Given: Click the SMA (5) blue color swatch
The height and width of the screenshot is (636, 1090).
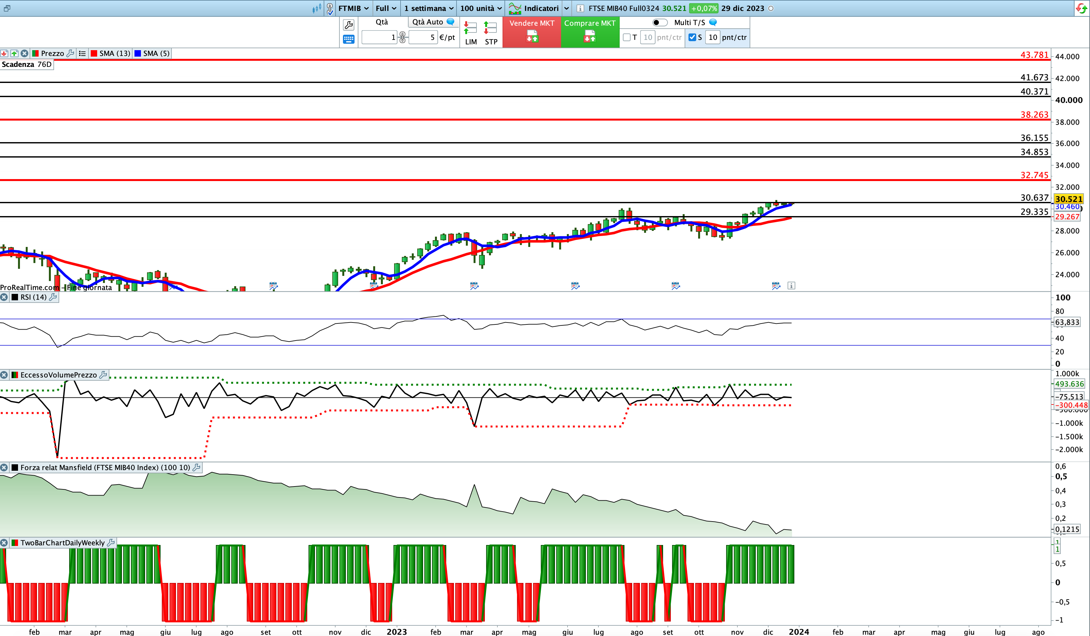Looking at the screenshot, I should pos(138,53).
